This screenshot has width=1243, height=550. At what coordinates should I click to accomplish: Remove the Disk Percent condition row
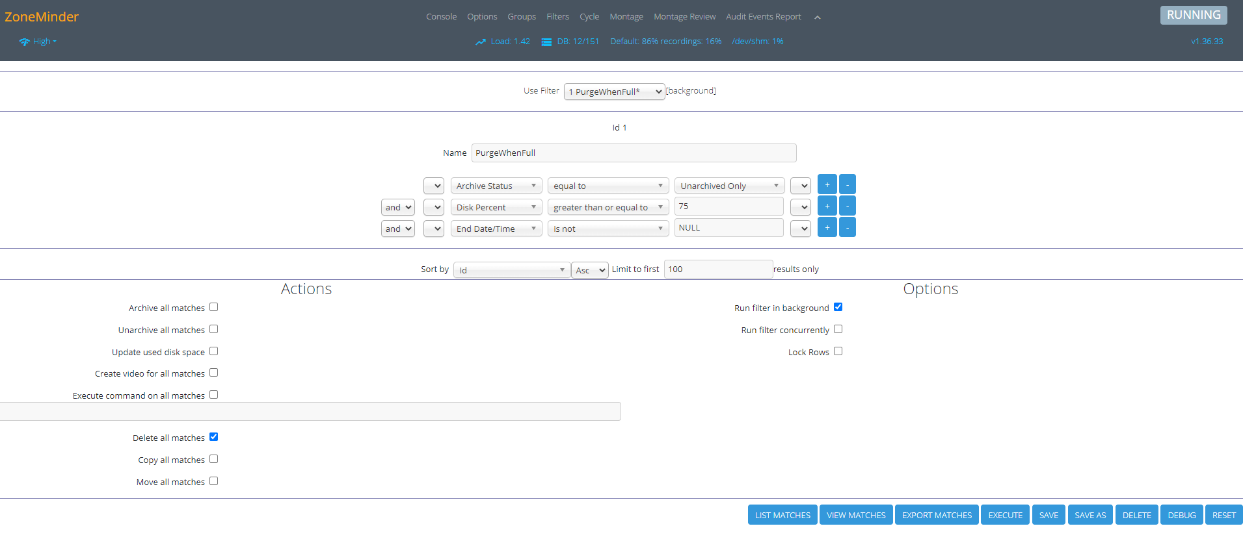point(847,206)
